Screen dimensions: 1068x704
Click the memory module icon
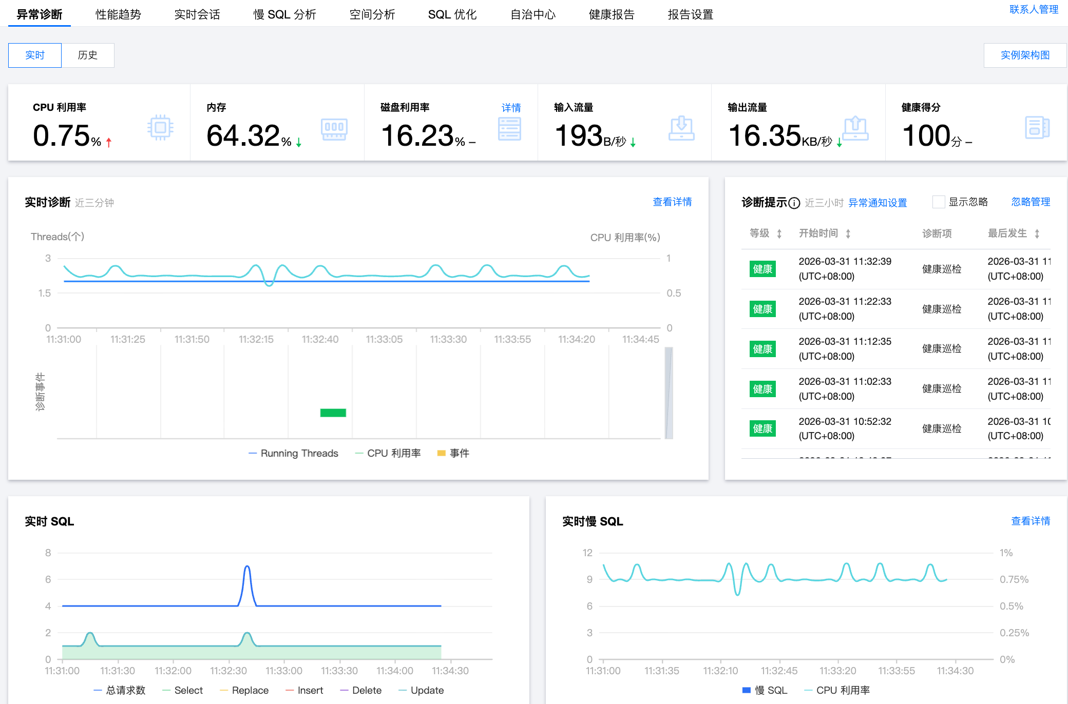point(334,129)
